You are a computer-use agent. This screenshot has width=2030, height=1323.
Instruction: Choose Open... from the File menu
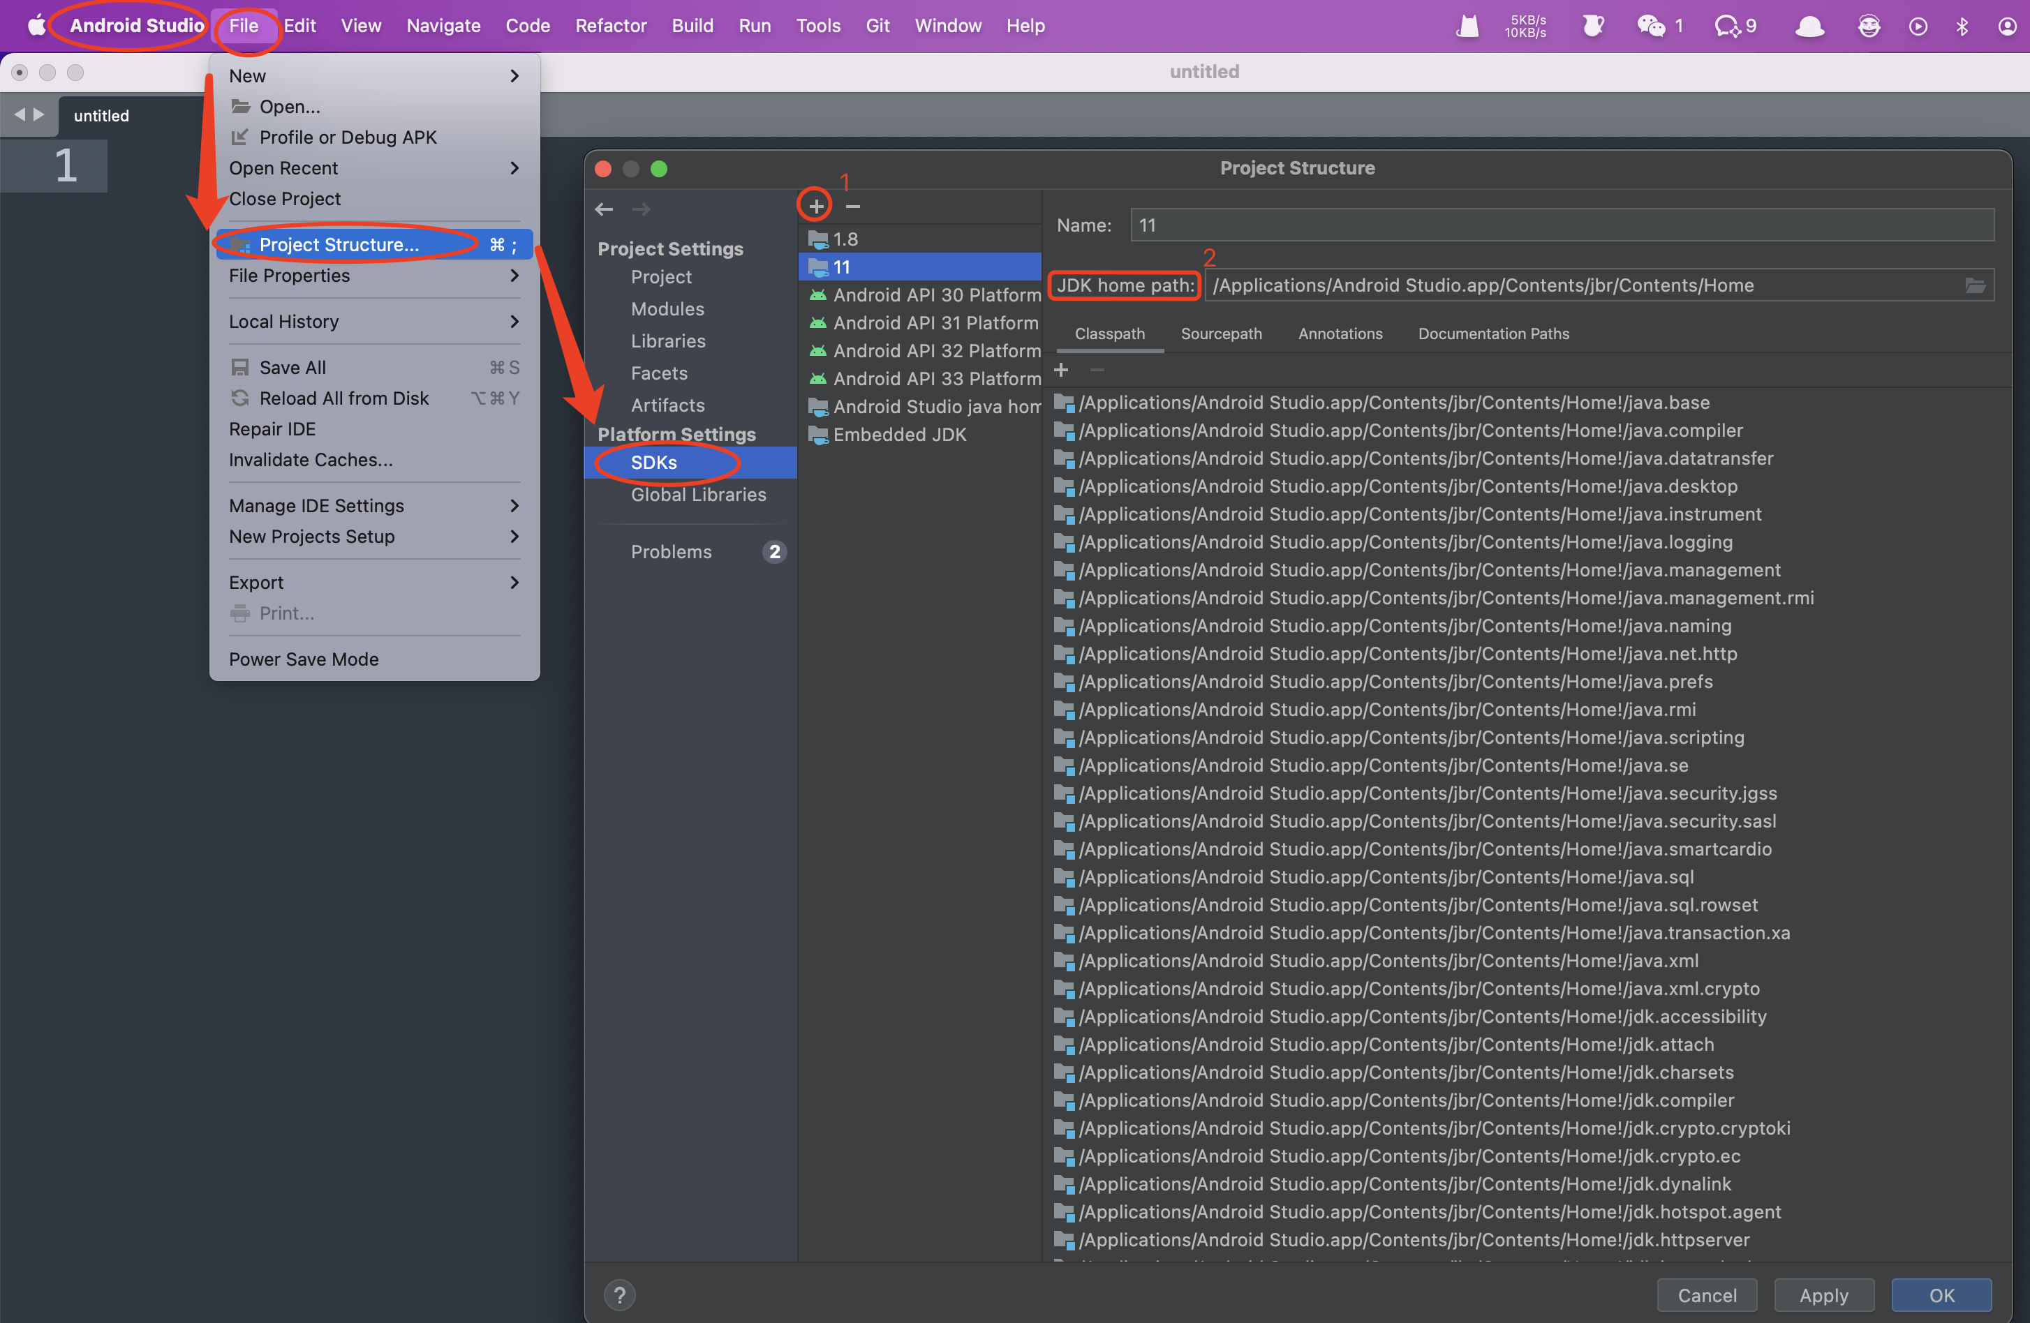(x=373, y=107)
